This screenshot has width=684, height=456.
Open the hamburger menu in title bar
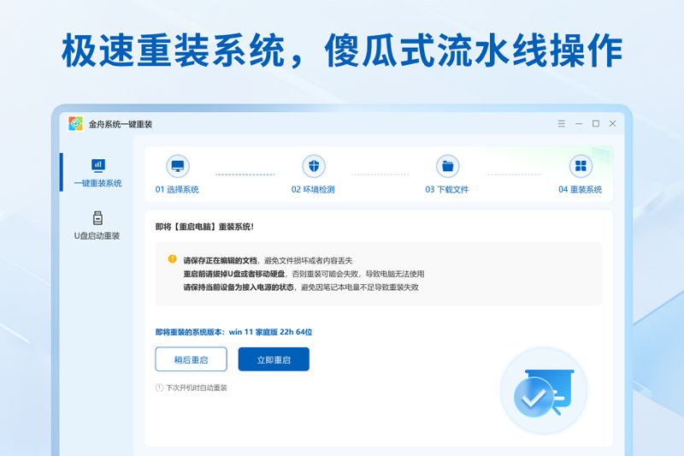[562, 124]
